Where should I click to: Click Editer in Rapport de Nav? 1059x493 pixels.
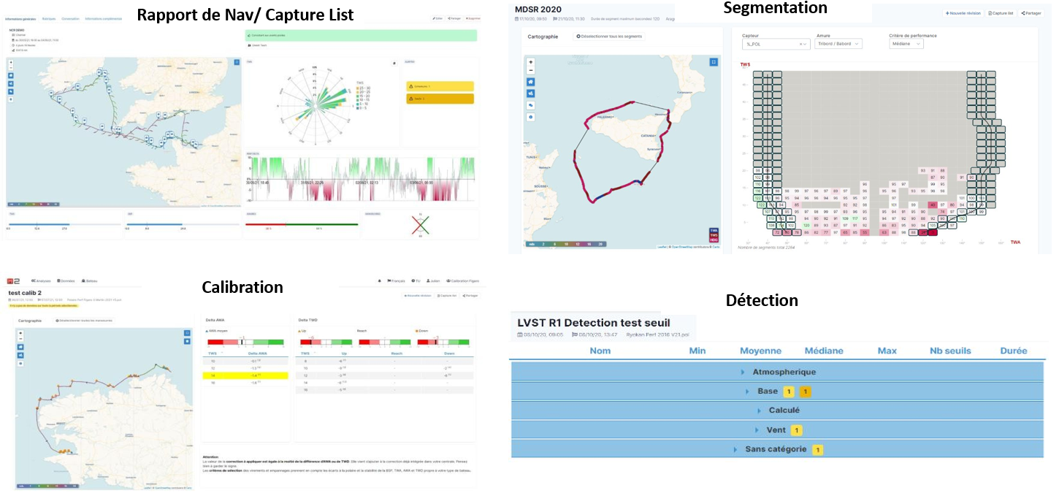[437, 18]
